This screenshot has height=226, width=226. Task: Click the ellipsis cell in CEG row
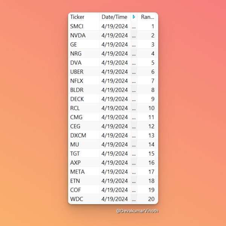coord(134,126)
